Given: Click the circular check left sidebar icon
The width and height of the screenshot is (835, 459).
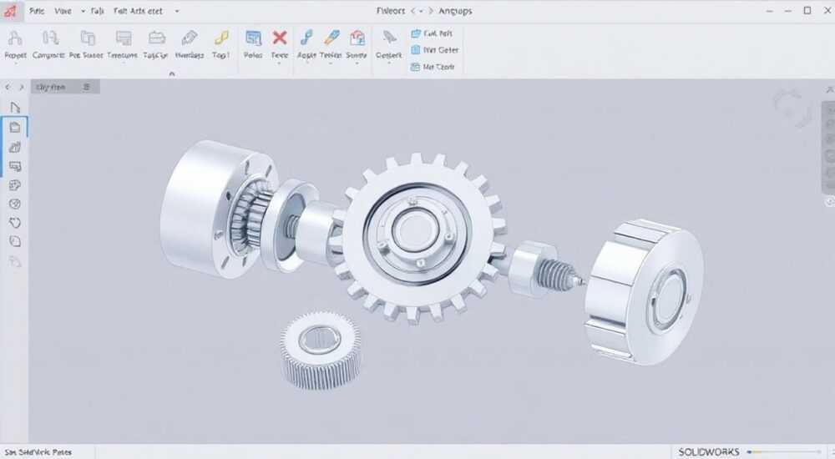Looking at the screenshot, I should (15, 204).
